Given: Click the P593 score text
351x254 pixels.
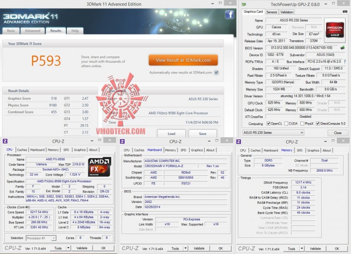Looking at the screenshot, I should (46, 61).
